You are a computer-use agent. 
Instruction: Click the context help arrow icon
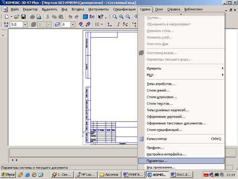(101, 17)
